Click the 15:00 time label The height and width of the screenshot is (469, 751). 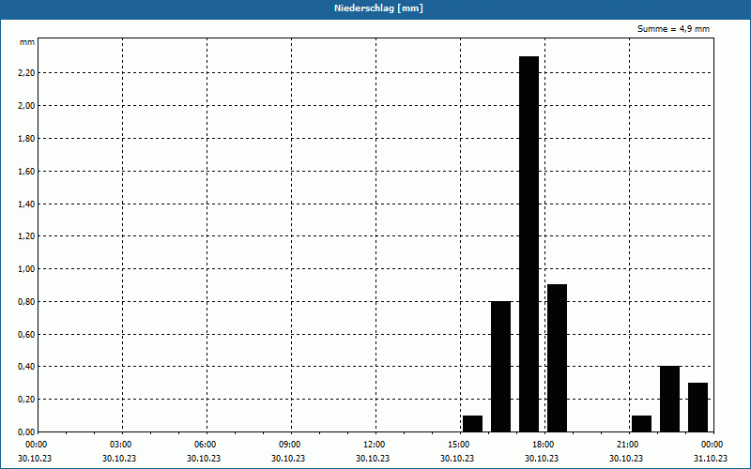pos(460,445)
